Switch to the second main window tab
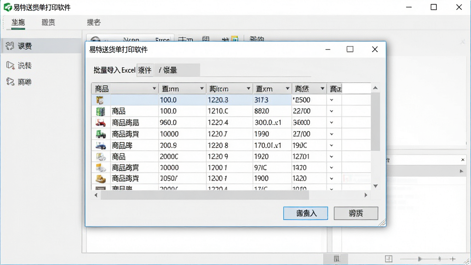 (x=48, y=22)
